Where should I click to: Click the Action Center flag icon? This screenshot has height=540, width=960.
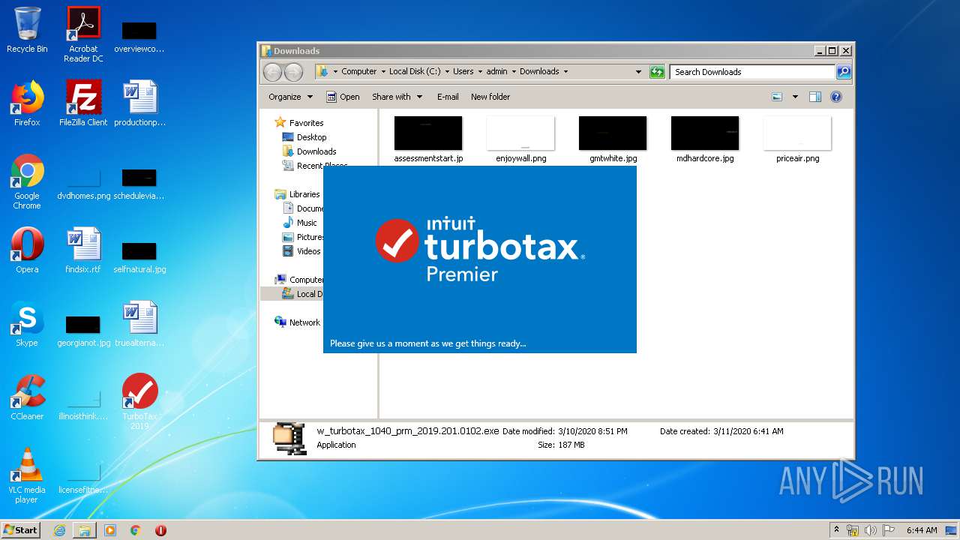point(888,530)
